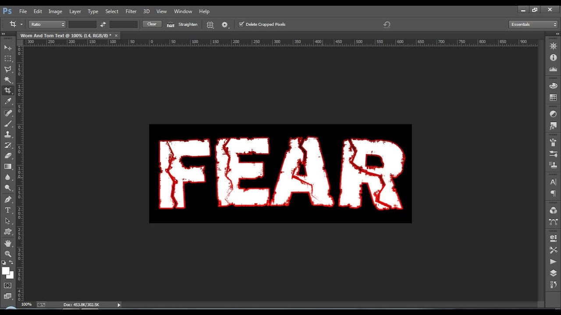Select the Rectangular Marquee tool
Screen dimensions: 561x315
8,58
